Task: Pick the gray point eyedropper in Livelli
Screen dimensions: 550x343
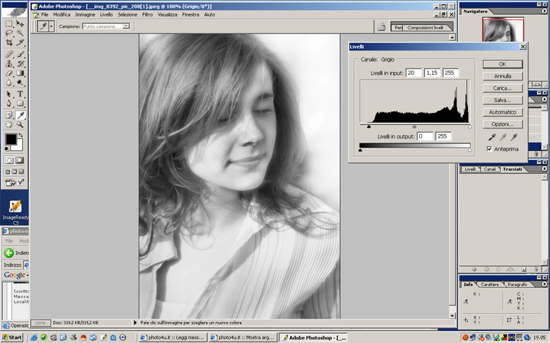Action: [503, 137]
